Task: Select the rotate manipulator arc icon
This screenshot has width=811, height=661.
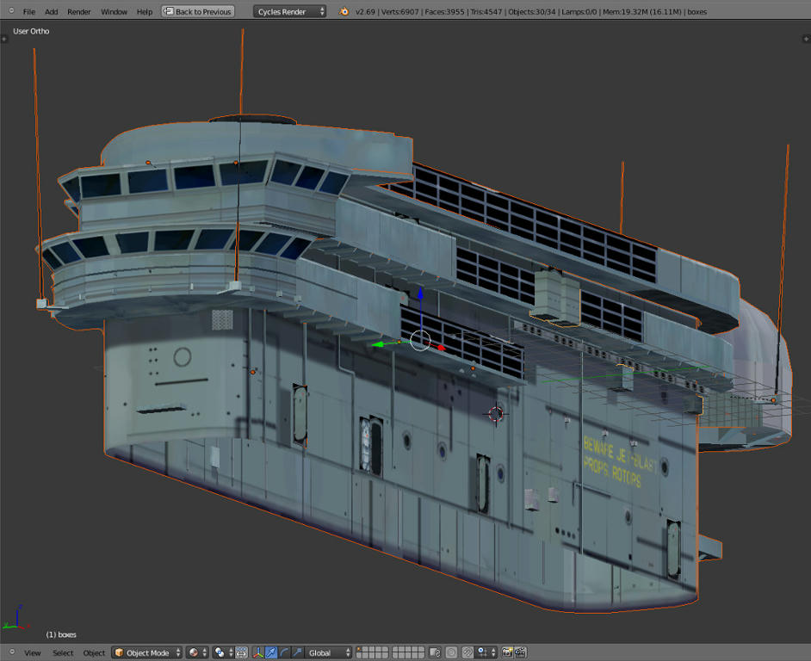Action: 284,652
